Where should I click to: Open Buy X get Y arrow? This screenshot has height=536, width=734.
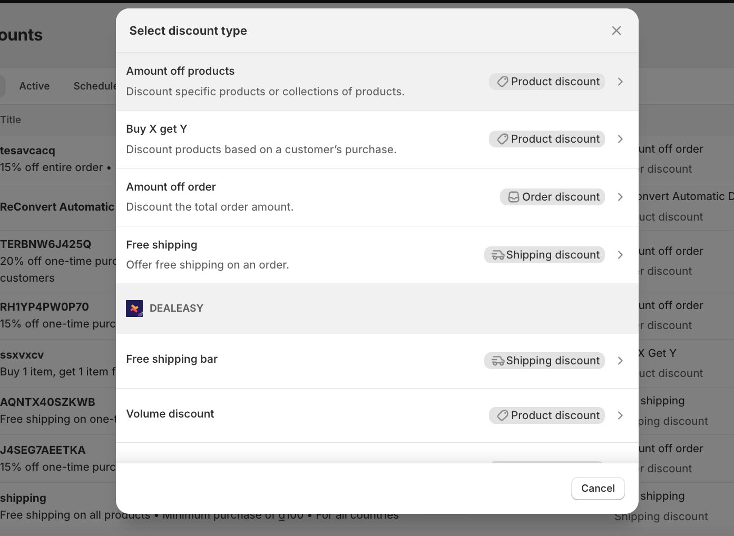point(620,139)
